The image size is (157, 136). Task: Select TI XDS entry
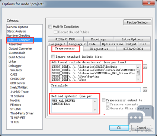coord(15,122)
